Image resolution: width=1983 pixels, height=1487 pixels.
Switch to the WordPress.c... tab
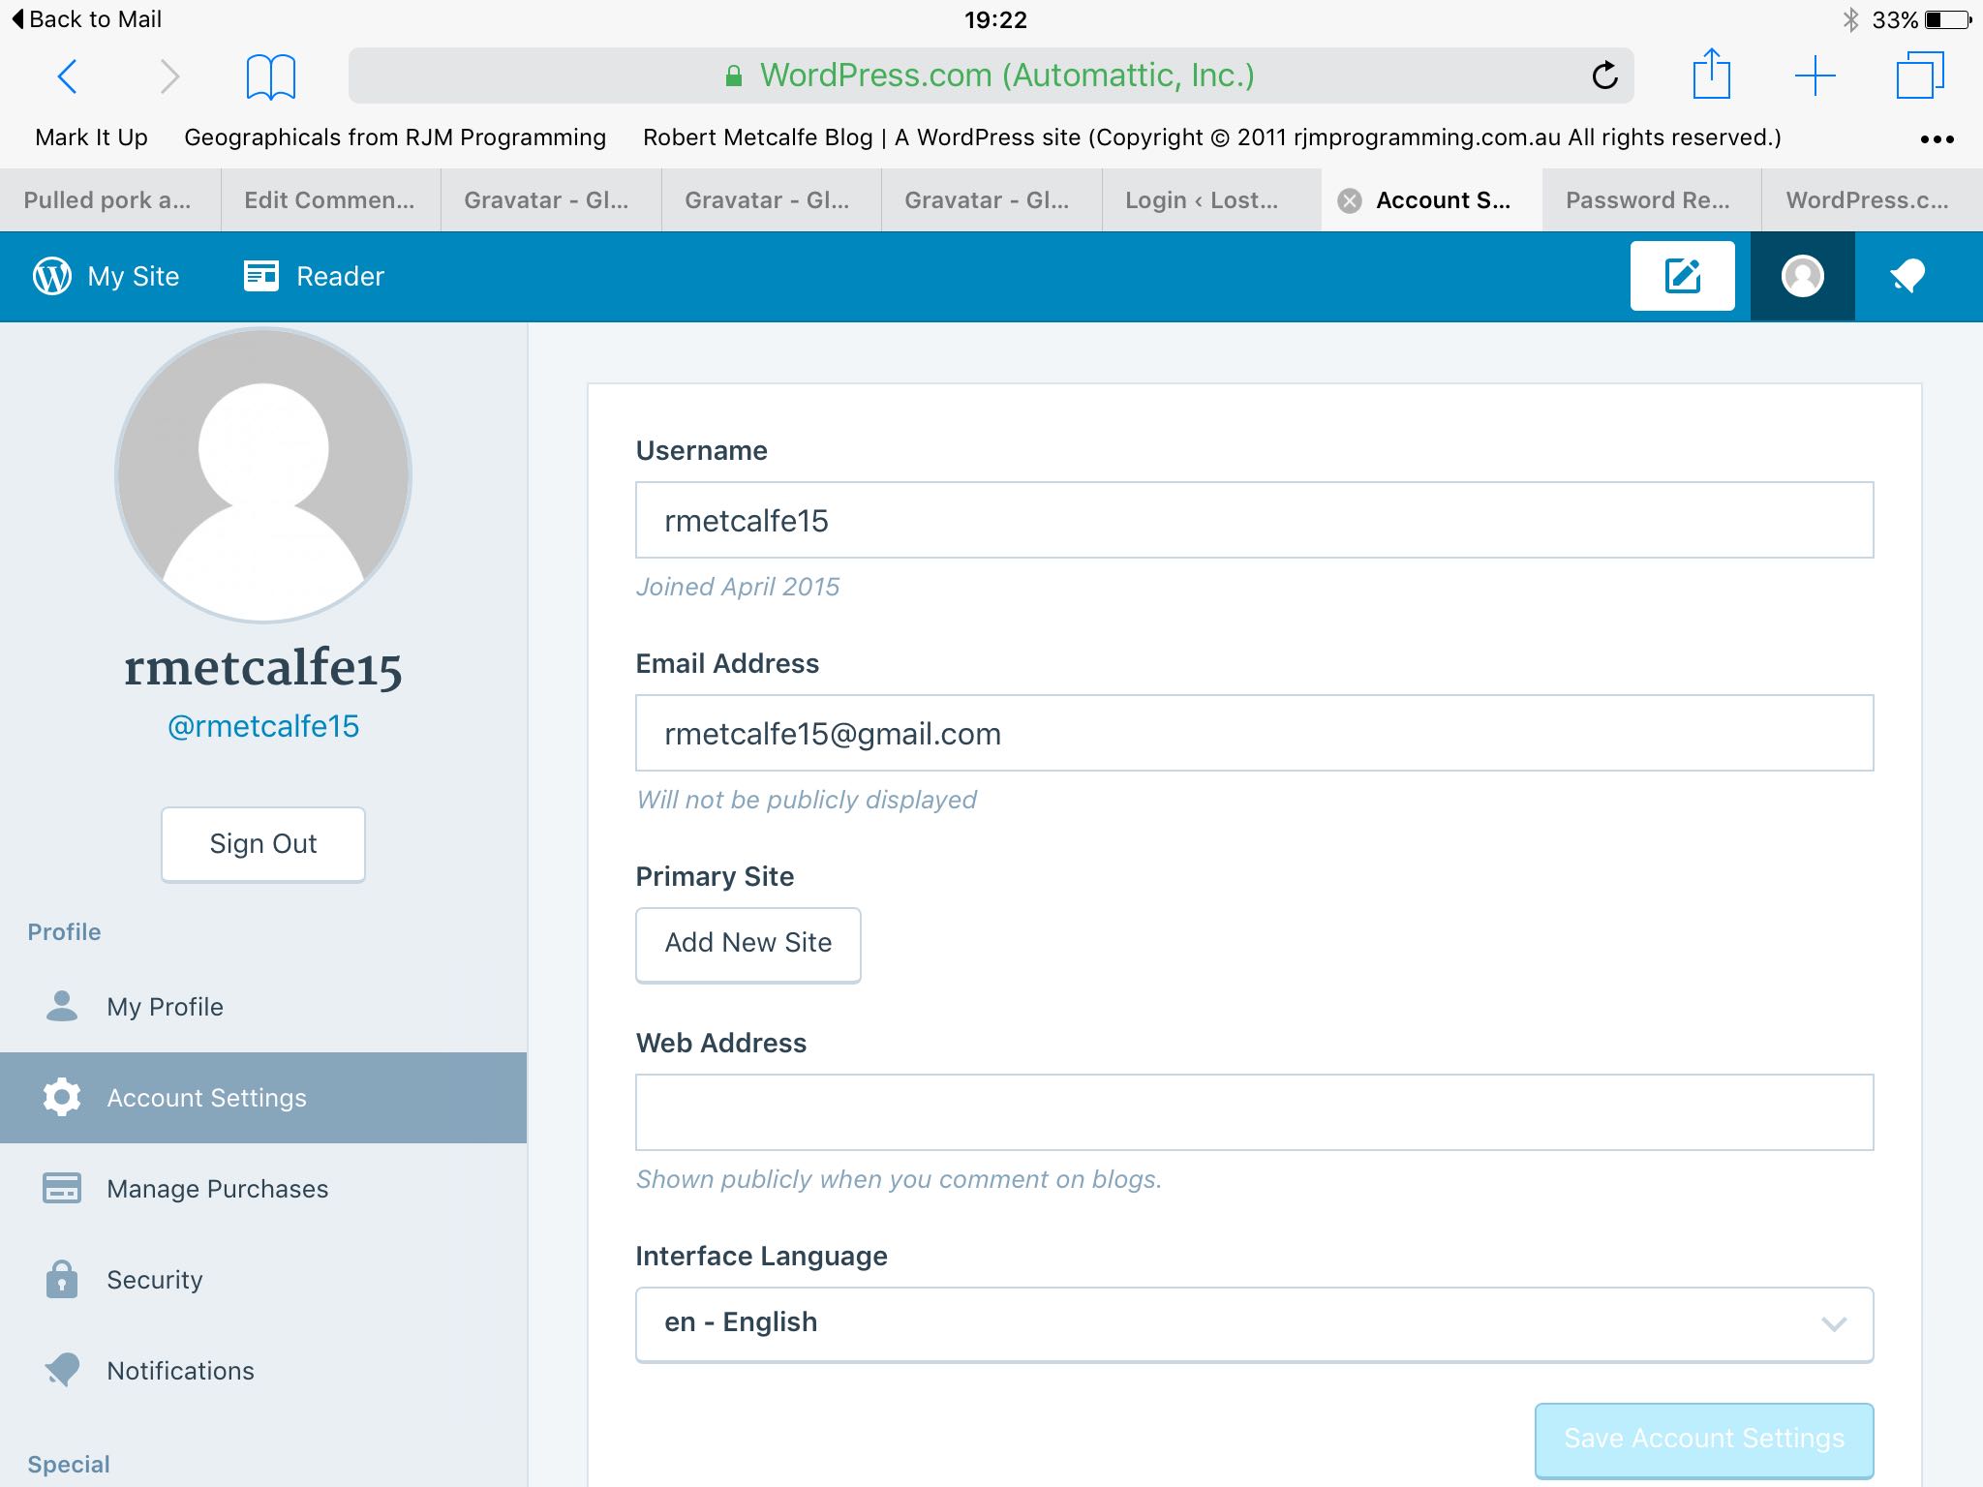pos(1872,200)
